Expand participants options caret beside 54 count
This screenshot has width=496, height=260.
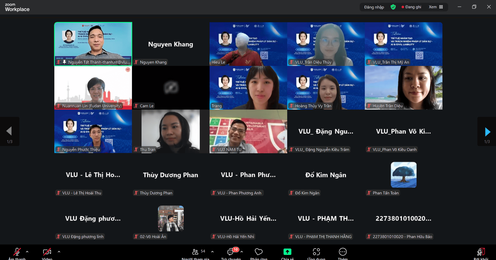click(x=212, y=252)
